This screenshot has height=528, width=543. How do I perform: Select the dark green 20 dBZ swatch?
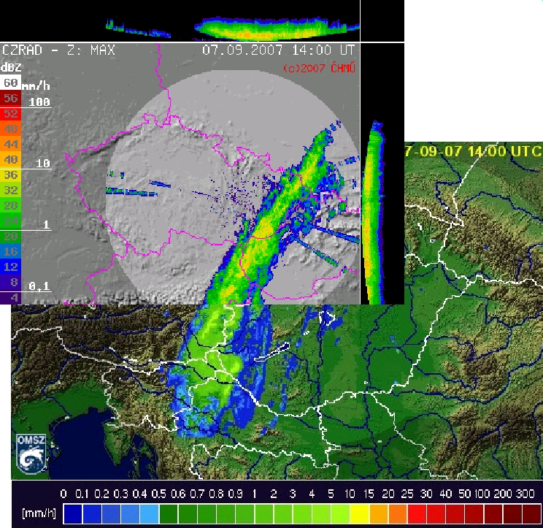10,236
